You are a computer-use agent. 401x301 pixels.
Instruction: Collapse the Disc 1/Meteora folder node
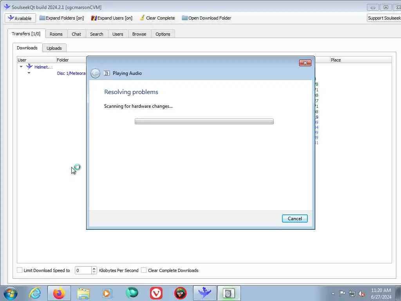[x=29, y=73]
